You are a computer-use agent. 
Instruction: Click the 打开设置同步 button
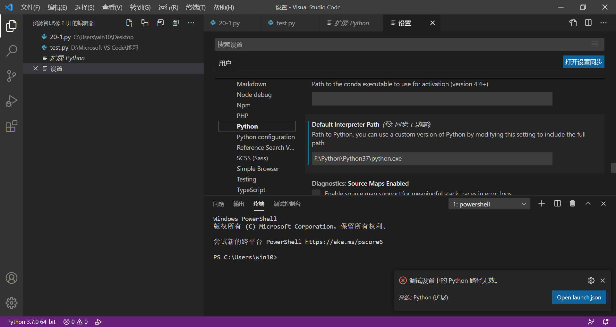[584, 62]
